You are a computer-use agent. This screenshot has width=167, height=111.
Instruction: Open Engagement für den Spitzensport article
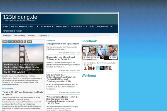pos(63,44)
